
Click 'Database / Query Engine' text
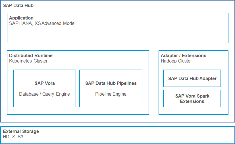click(45, 94)
